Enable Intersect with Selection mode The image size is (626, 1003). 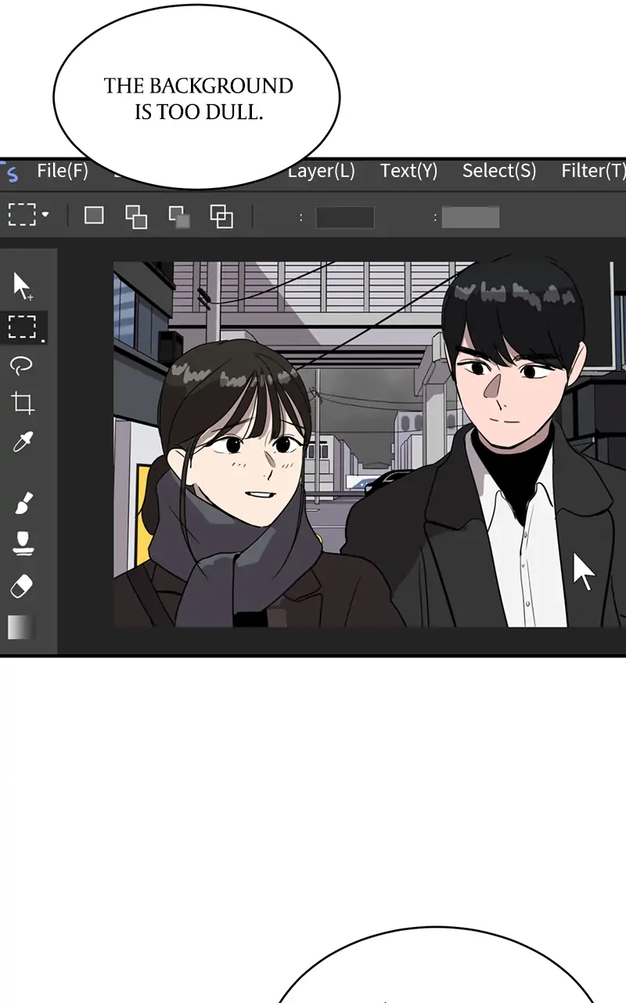(221, 216)
